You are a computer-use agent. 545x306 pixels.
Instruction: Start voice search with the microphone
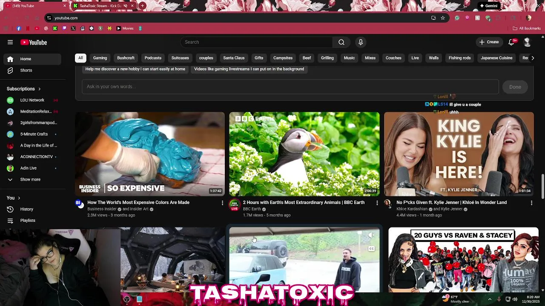point(361,42)
